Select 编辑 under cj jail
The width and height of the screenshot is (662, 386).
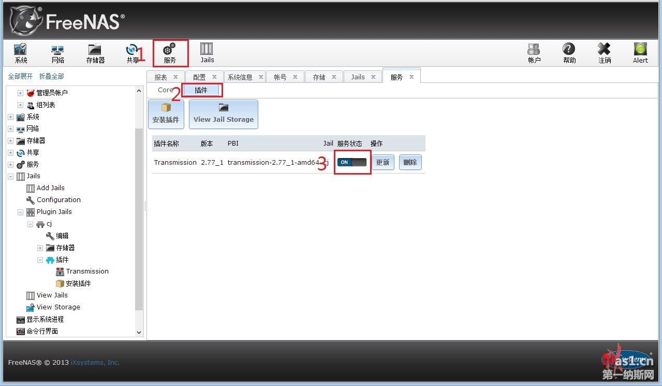coord(62,236)
